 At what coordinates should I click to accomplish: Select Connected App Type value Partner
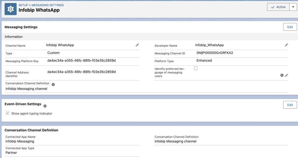(11, 153)
